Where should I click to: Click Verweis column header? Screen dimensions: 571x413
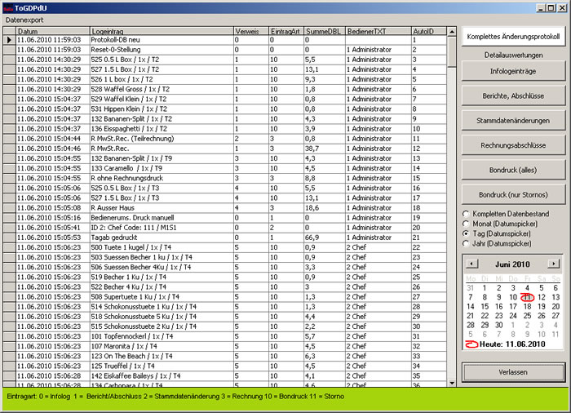(251, 31)
